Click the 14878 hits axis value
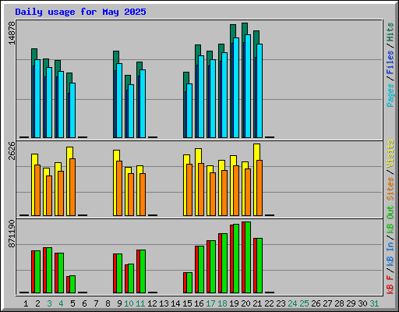Viewport: 399px width, 312px height. click(x=12, y=33)
